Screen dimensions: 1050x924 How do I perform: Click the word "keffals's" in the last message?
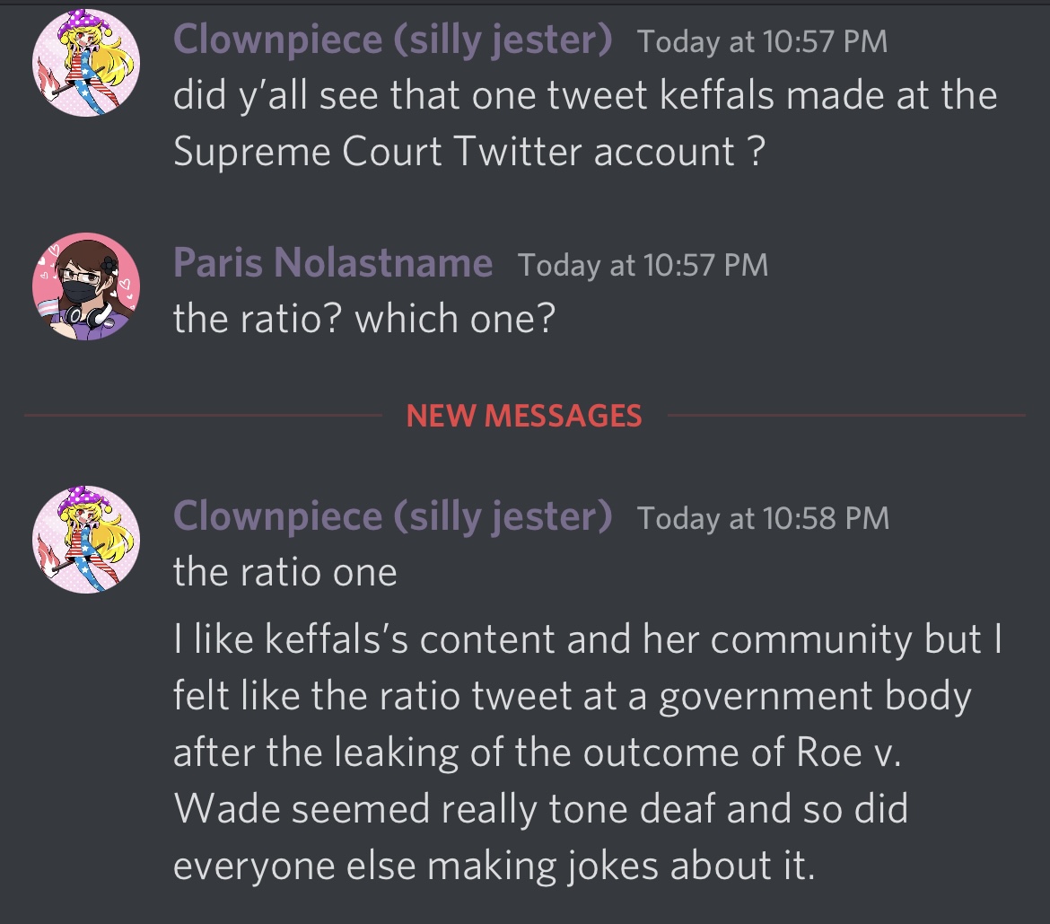tap(337, 638)
